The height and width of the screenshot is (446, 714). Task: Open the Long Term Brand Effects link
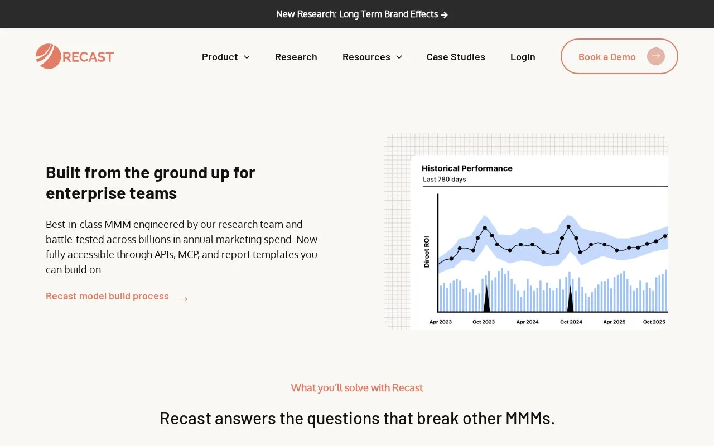point(388,14)
